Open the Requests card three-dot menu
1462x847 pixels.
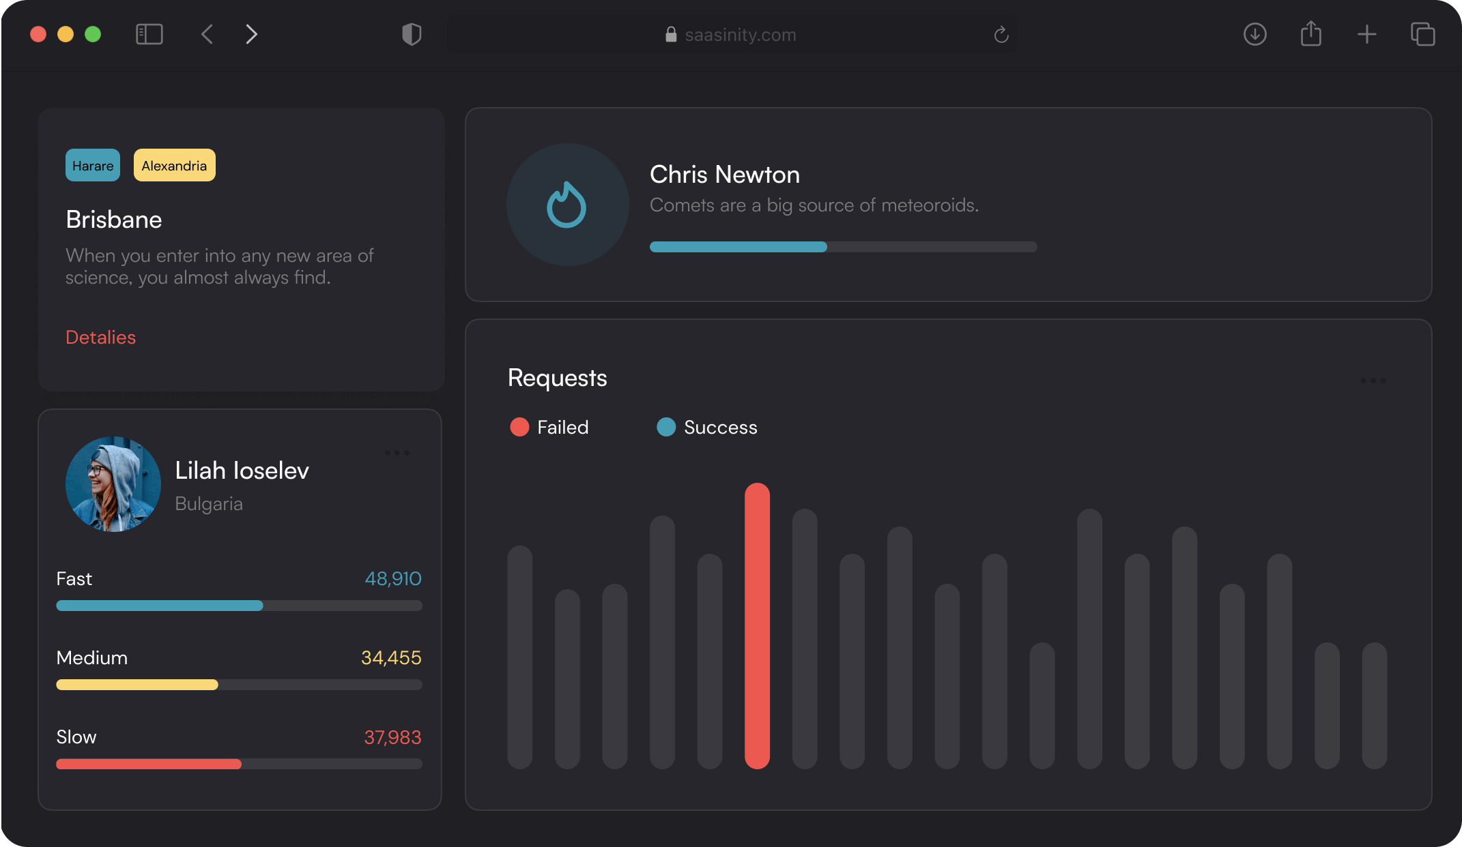pos(1373,380)
